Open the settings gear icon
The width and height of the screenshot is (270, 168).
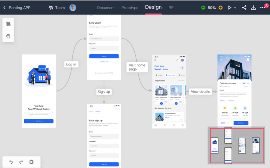(31, 162)
